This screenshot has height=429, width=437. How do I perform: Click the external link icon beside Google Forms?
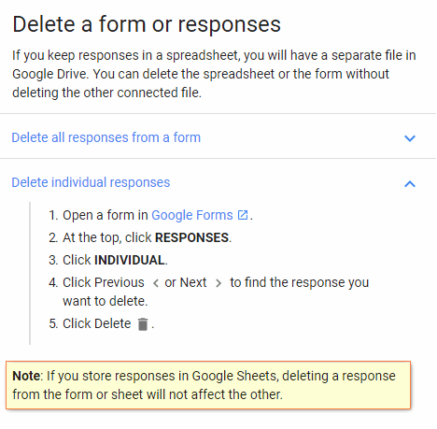coord(243,215)
